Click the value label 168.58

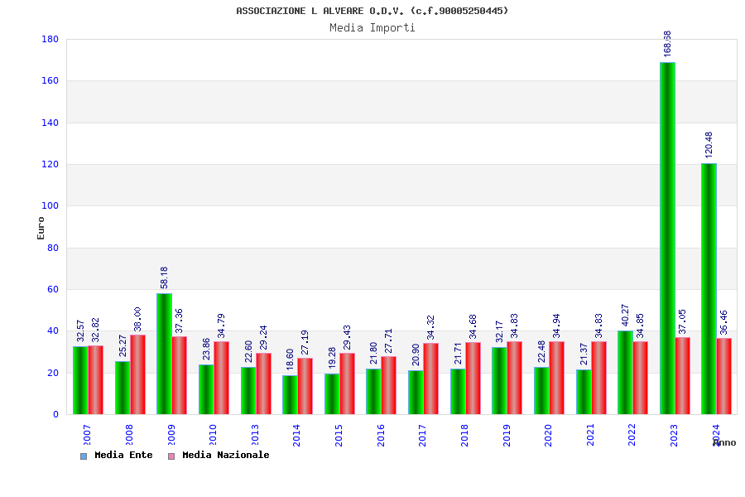[x=667, y=44]
